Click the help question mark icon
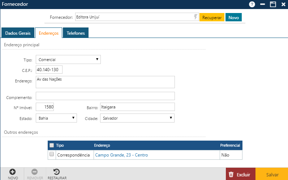Image resolution: width=288 pixels, height=180 pixels. (x=252, y=4)
